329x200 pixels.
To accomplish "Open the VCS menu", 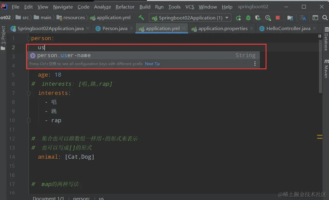I will click(x=190, y=7).
